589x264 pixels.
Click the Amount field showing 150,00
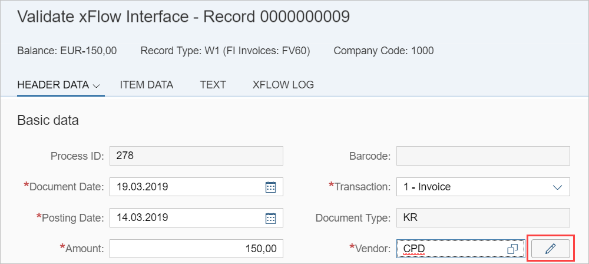pos(196,249)
